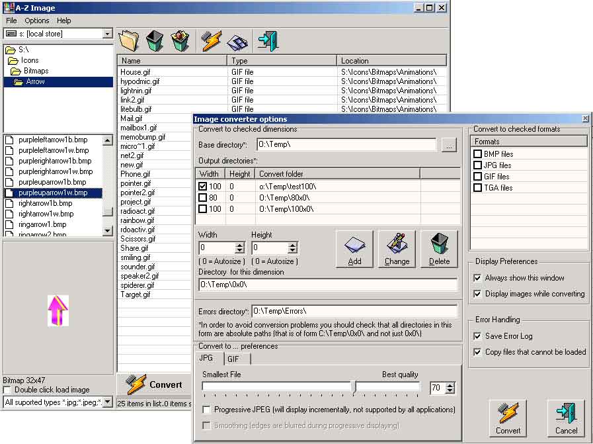Click the file icon beside rightarrow1b.bmp
Viewport: 593px width, 444px height.
pos(9,203)
